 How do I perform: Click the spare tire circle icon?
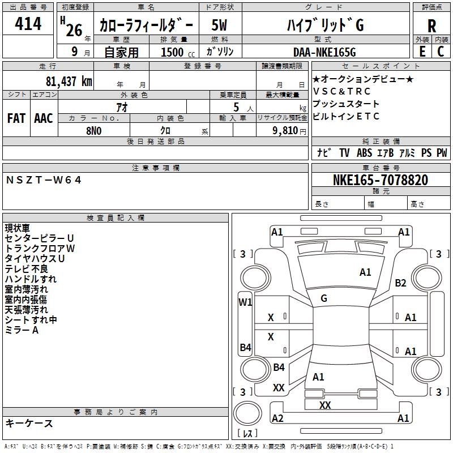coord(247,413)
